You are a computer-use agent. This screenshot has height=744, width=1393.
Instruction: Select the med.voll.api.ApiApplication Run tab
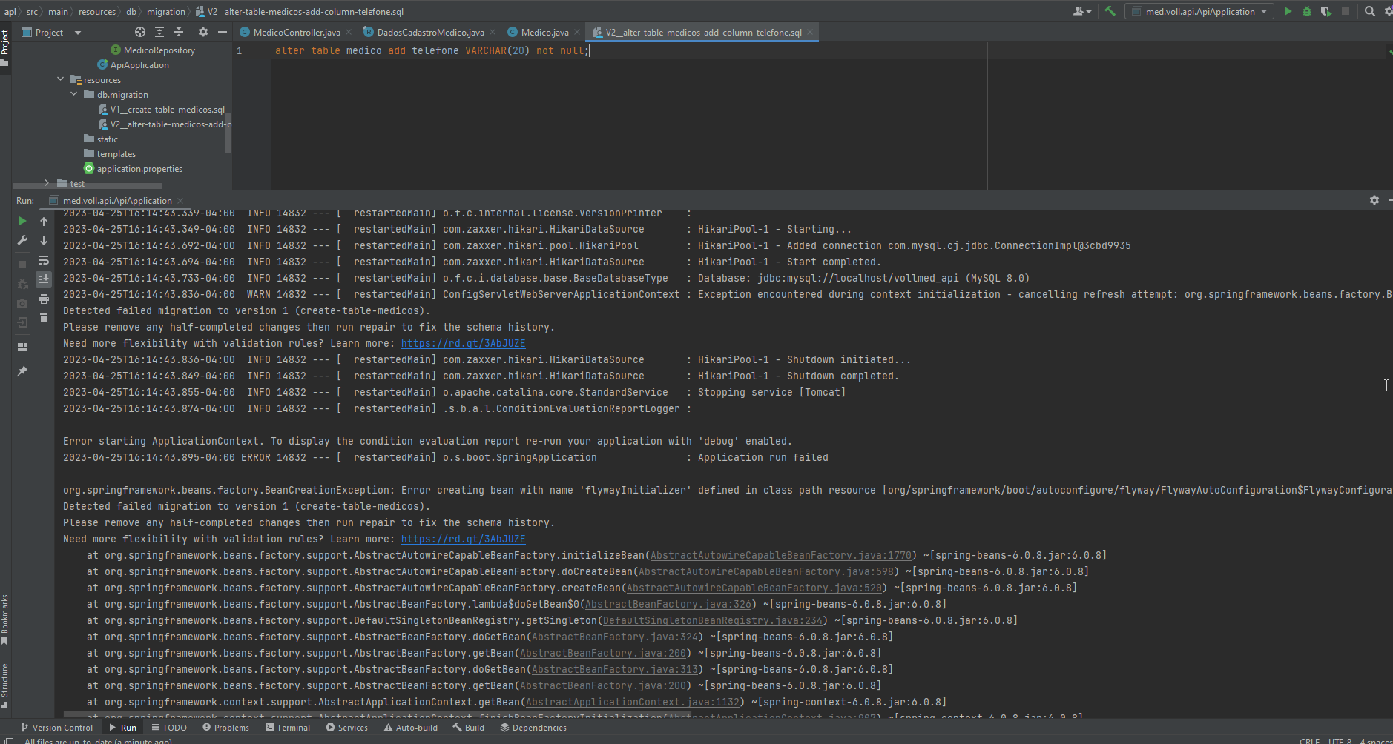pos(117,201)
